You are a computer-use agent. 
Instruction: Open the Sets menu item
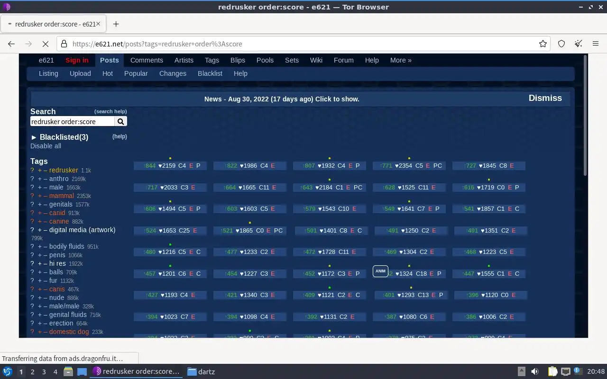click(x=292, y=60)
